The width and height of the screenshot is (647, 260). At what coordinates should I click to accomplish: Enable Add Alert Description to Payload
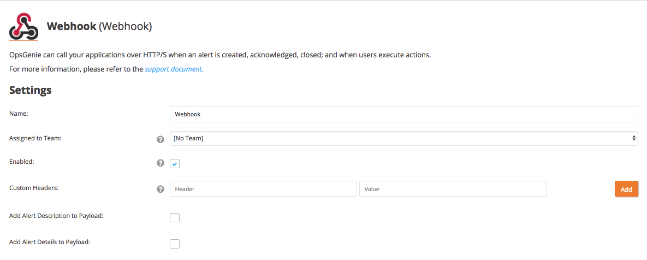click(175, 217)
